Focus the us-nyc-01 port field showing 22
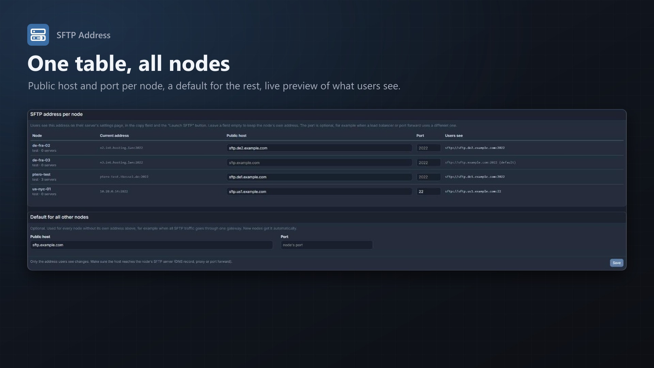654x368 pixels. tap(429, 191)
